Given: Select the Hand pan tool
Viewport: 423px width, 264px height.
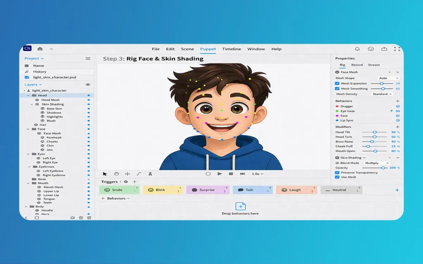Looking at the screenshot, I should [x=116, y=174].
